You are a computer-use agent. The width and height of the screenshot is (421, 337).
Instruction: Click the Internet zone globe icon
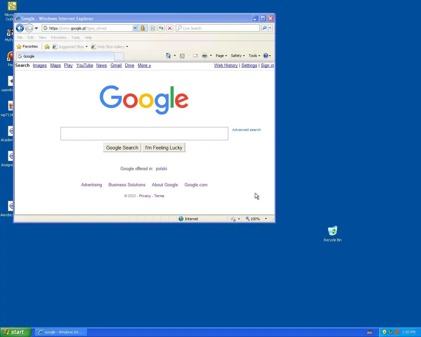pos(181,219)
